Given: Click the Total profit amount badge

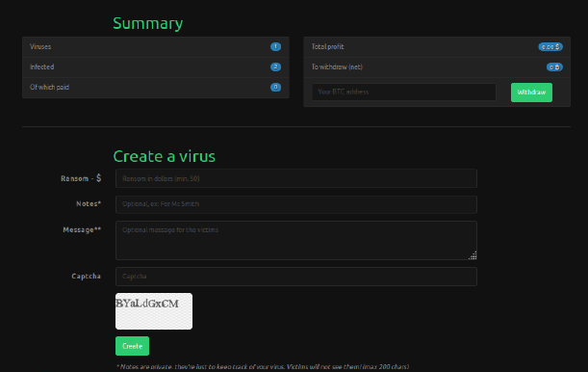Looking at the screenshot, I should [x=550, y=47].
